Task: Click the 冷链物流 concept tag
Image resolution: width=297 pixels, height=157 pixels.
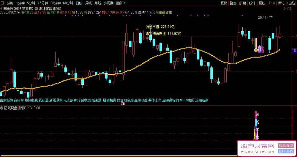Action: click(x=84, y=100)
